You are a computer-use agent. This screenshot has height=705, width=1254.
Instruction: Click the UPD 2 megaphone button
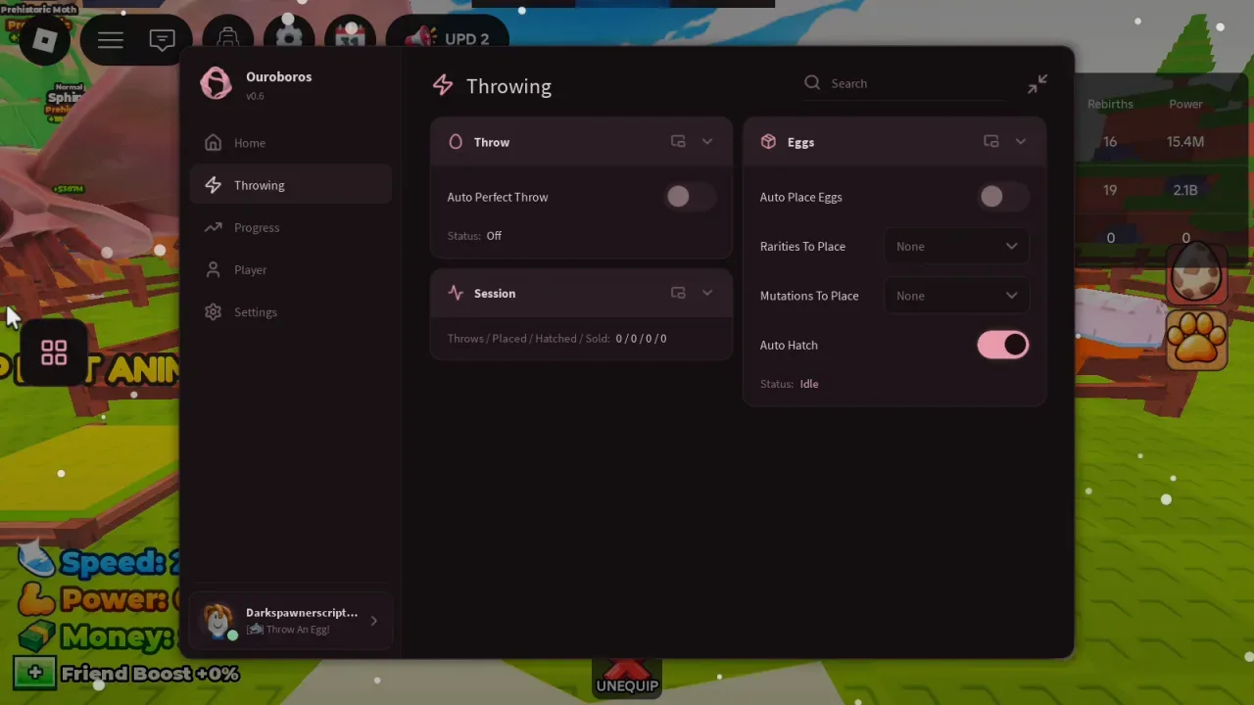pyautogui.click(x=450, y=39)
